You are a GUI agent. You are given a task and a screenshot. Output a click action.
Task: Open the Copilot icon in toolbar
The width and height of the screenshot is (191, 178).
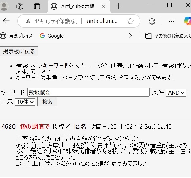click(188, 21)
